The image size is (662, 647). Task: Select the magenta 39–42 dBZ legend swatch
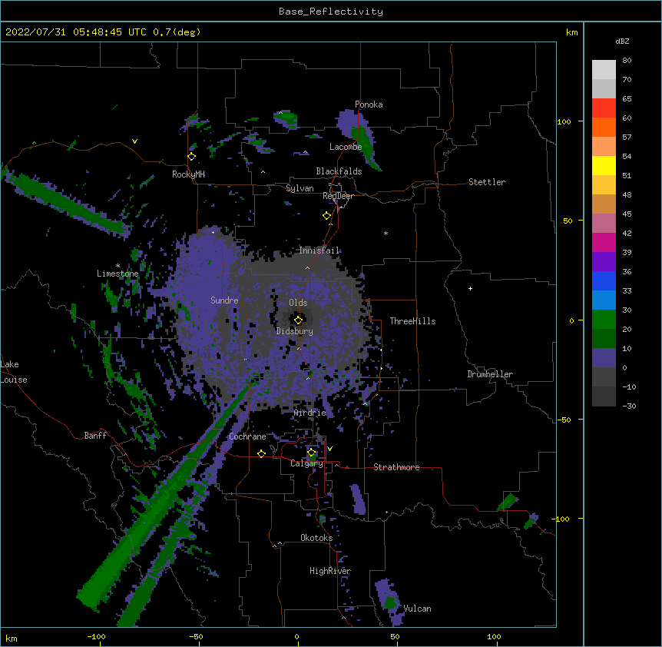[x=604, y=242]
